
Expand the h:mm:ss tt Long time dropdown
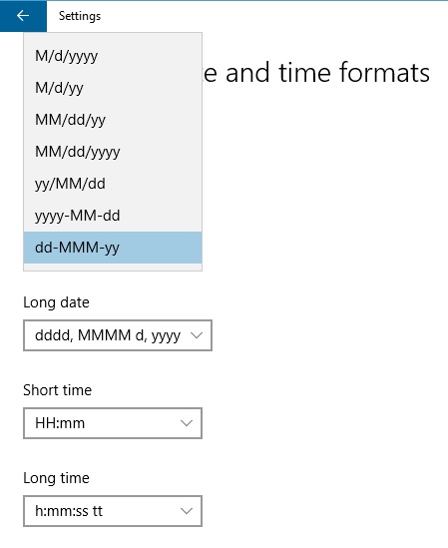pos(113,511)
